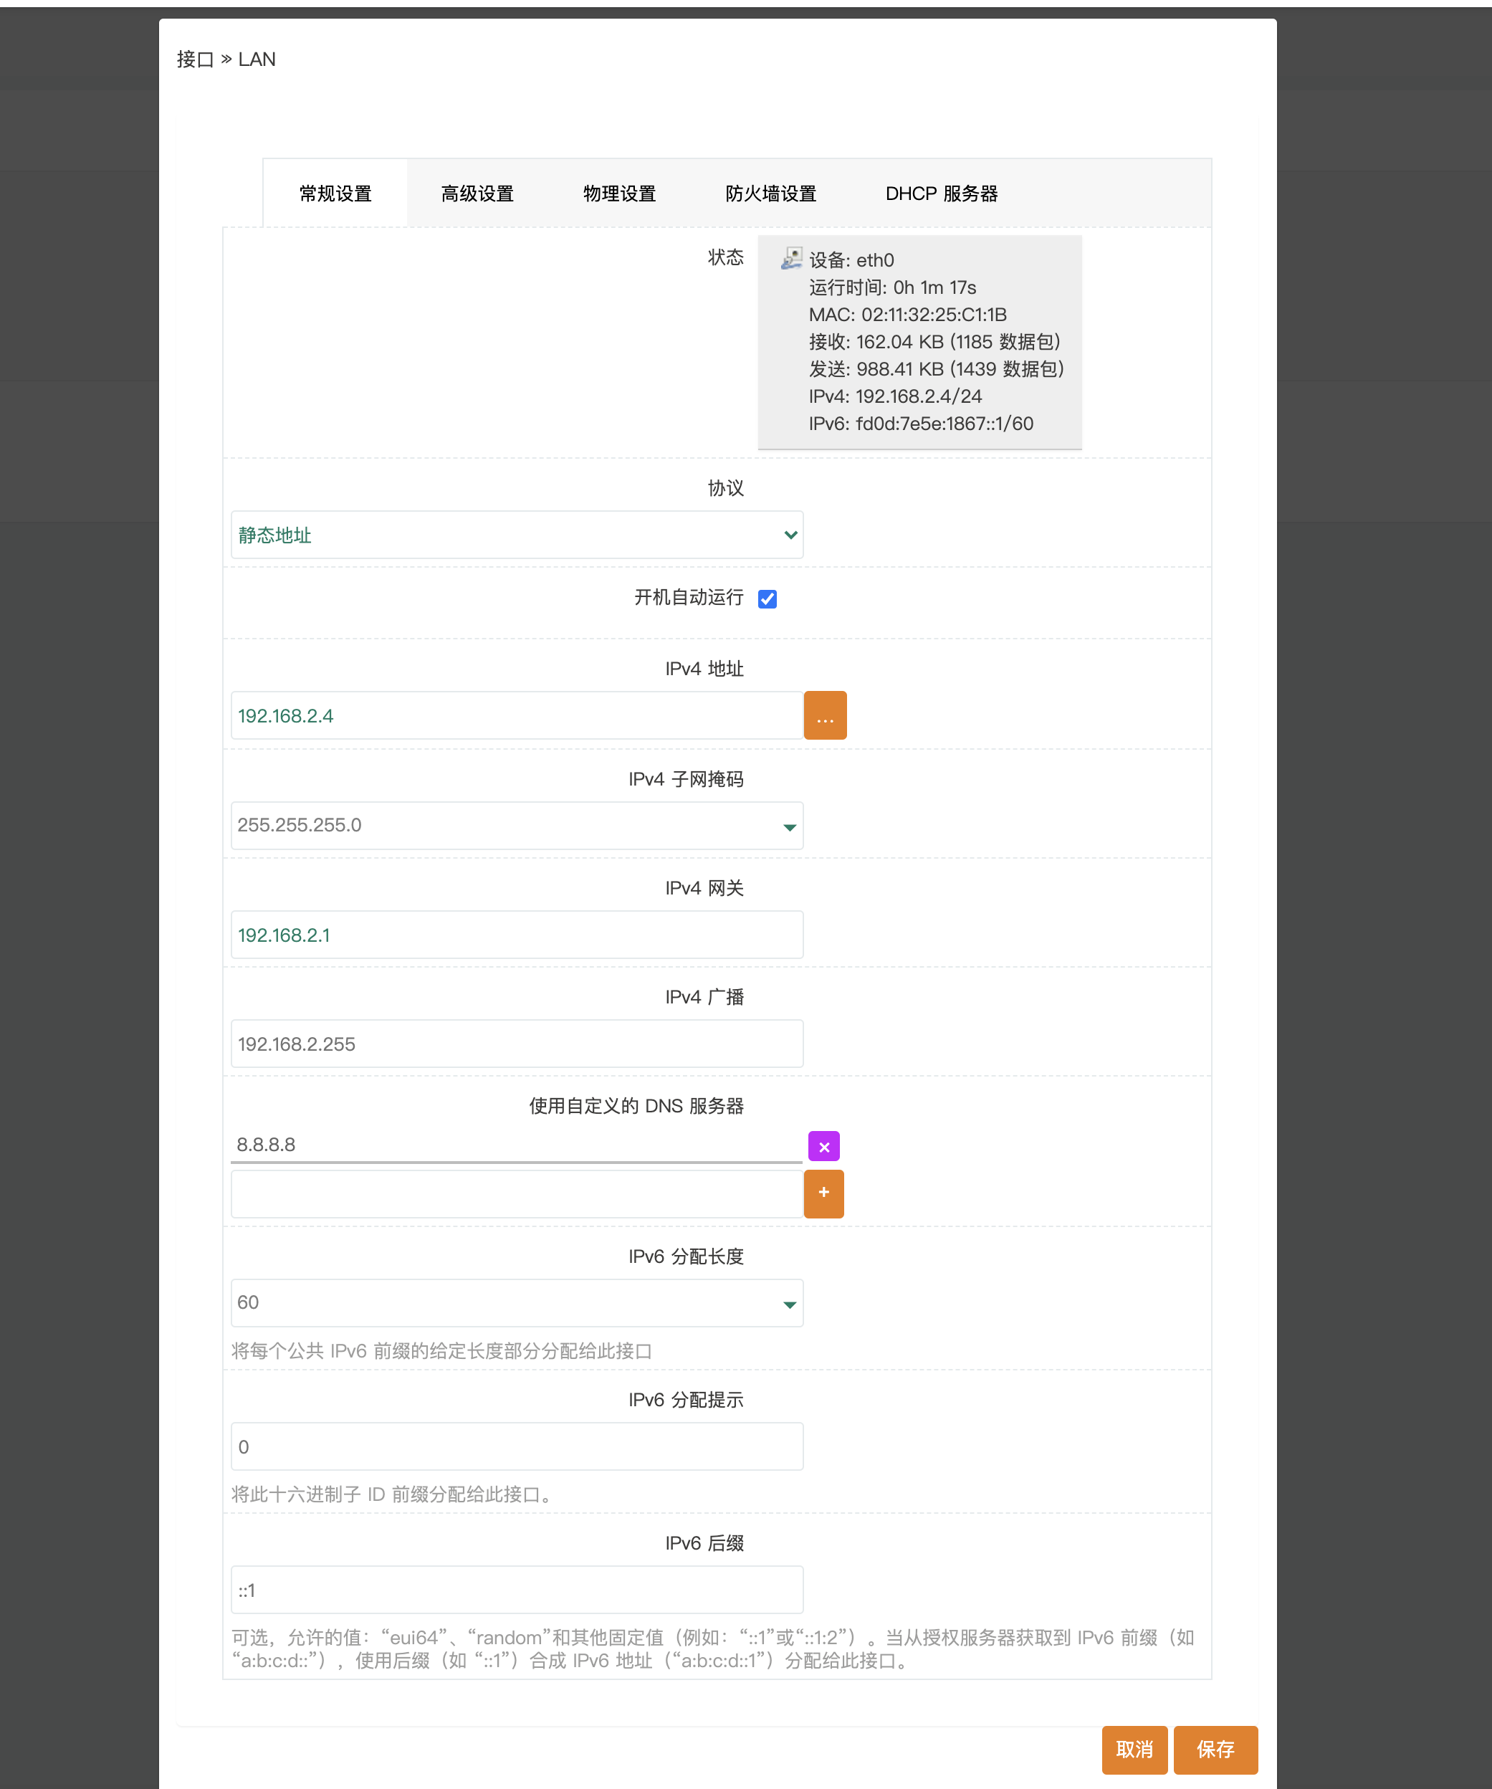Click the IPv4: 192.168.2.4/24 status text
The image size is (1492, 1789).
pos(895,396)
